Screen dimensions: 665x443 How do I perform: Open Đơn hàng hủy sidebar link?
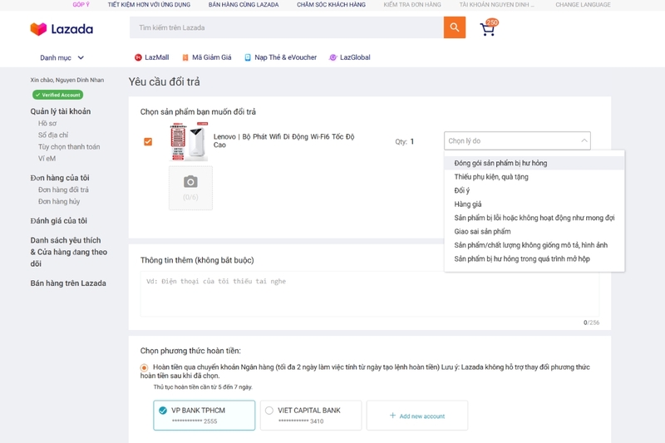tap(59, 202)
